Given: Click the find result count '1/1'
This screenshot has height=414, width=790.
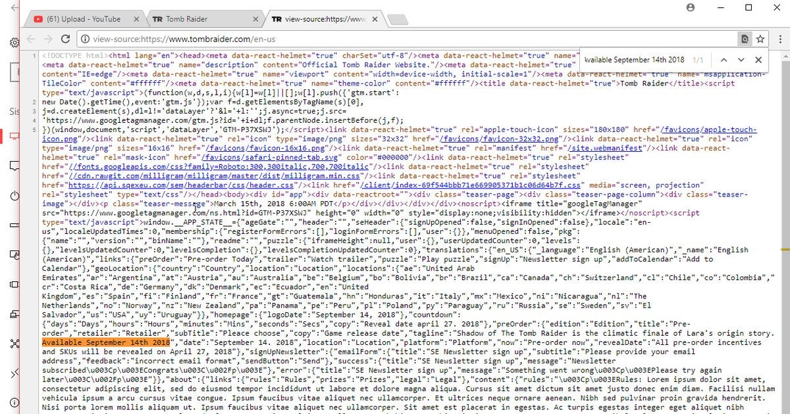Looking at the screenshot, I should (697, 60).
